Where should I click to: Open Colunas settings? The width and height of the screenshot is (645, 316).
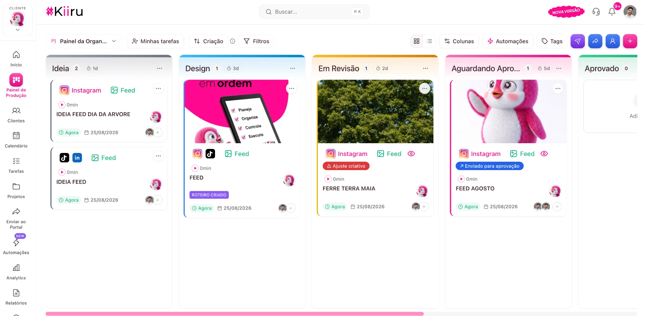coord(459,41)
